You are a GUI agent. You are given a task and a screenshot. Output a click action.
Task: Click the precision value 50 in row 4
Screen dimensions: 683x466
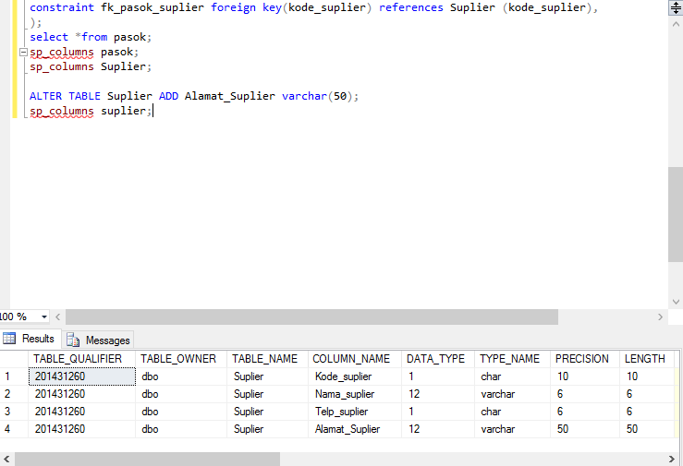(584, 429)
